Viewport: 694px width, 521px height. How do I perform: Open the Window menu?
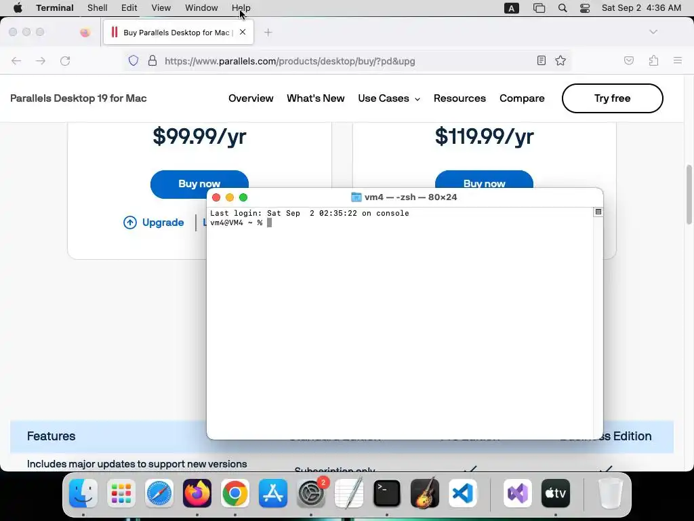[x=201, y=8]
